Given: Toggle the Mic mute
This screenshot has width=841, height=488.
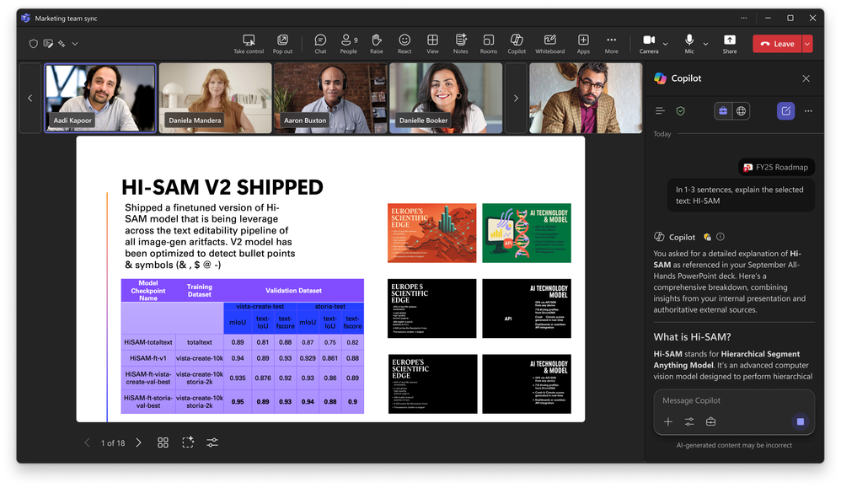Looking at the screenshot, I should (689, 44).
